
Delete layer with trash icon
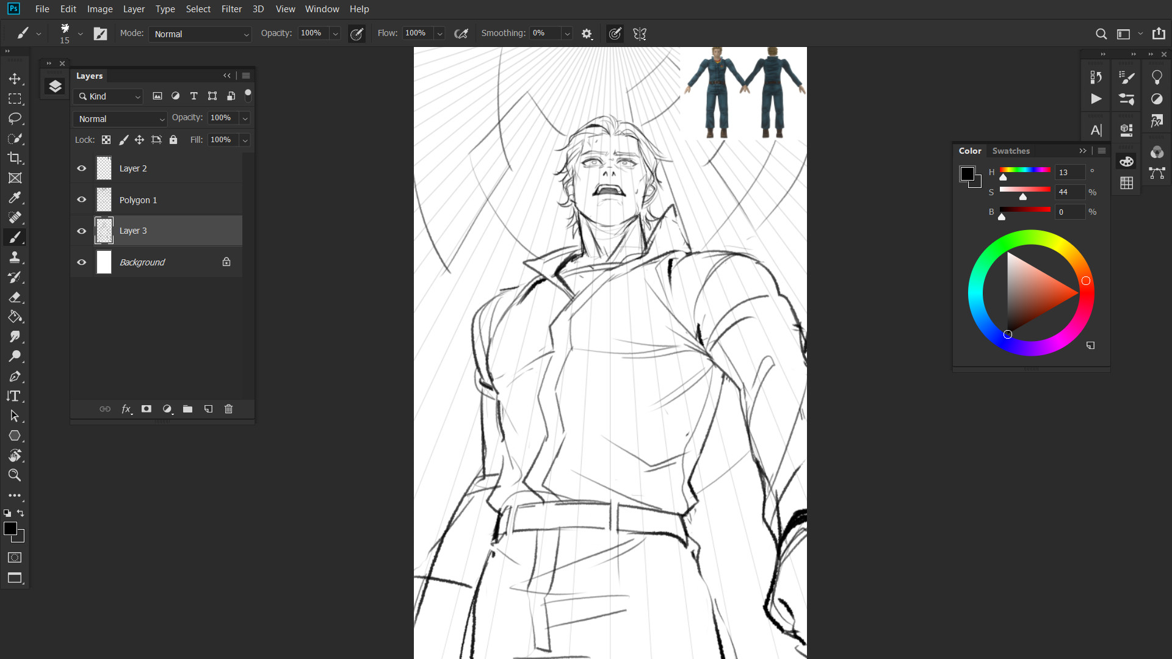click(228, 409)
